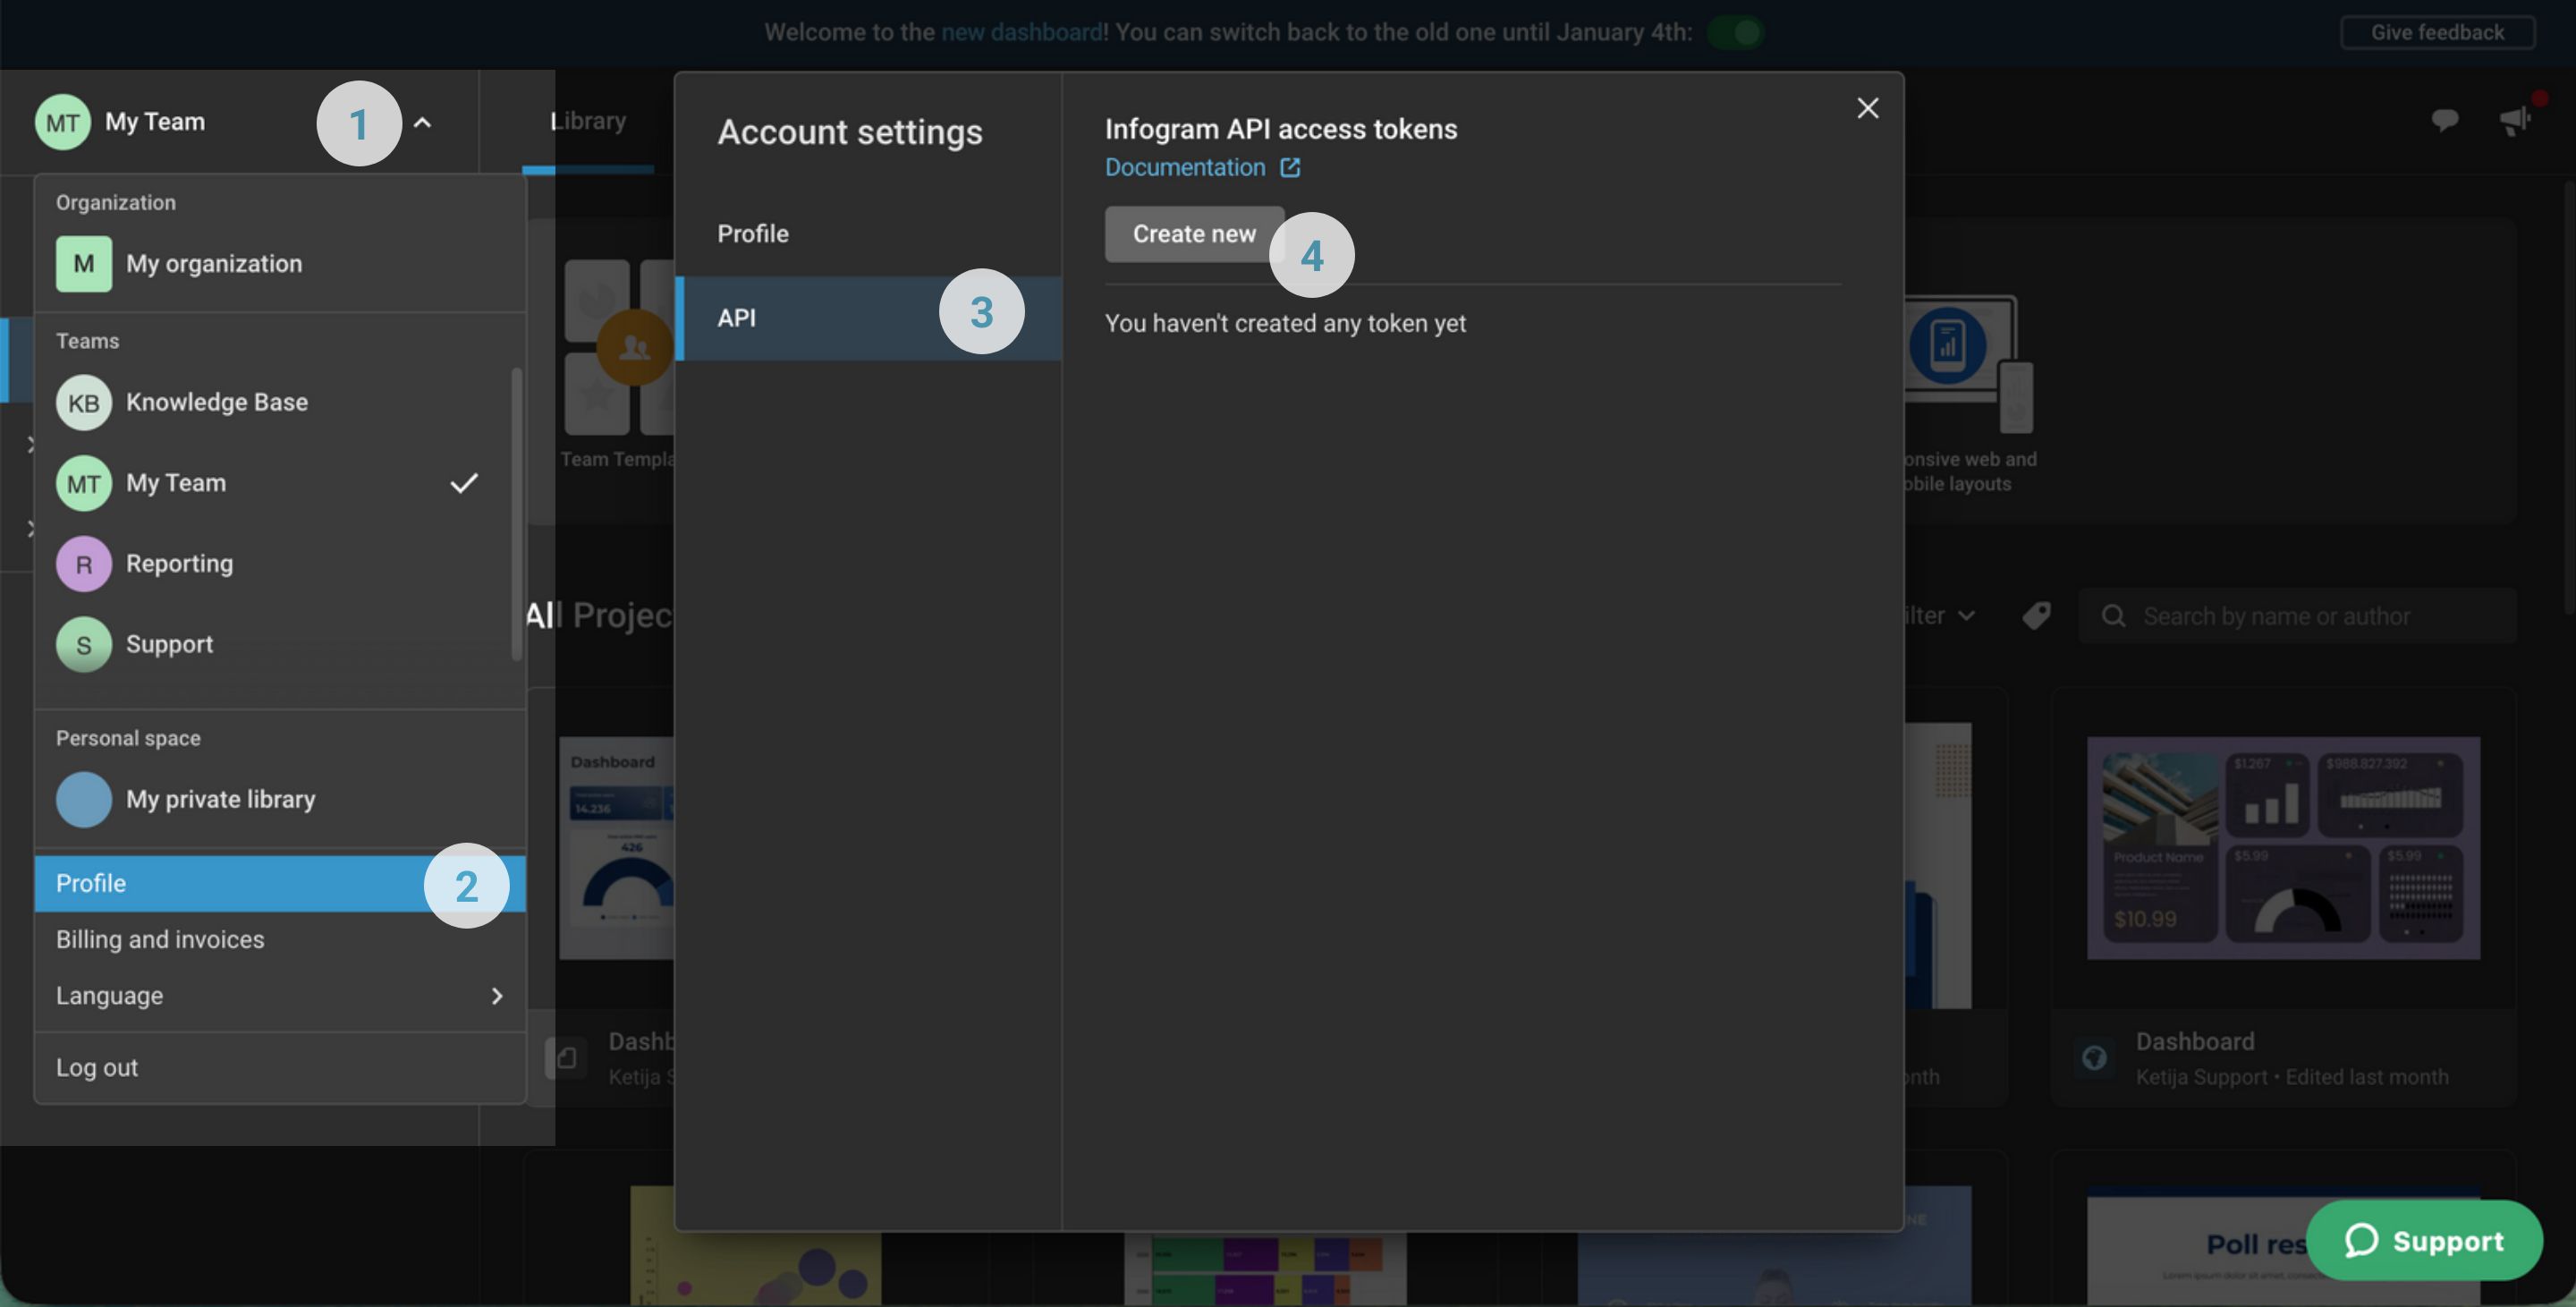Open the comments chat bubble icon
2576x1307 pixels.
click(2444, 120)
